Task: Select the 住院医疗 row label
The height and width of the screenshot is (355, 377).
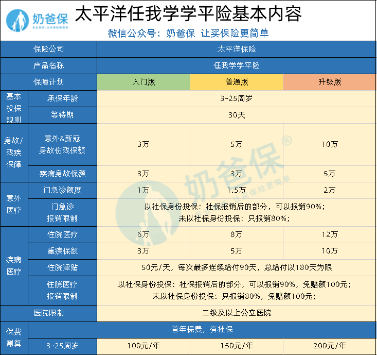Action: click(63, 234)
